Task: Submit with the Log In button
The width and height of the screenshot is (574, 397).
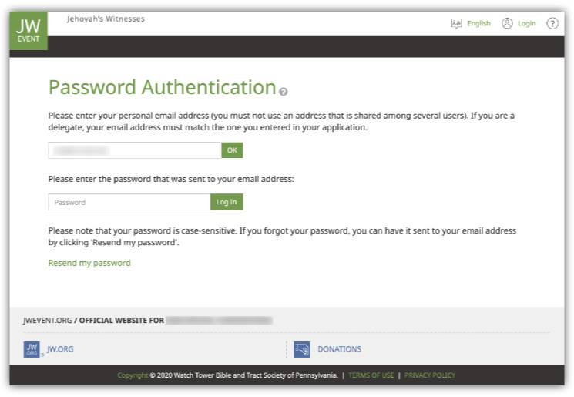Action: (227, 202)
